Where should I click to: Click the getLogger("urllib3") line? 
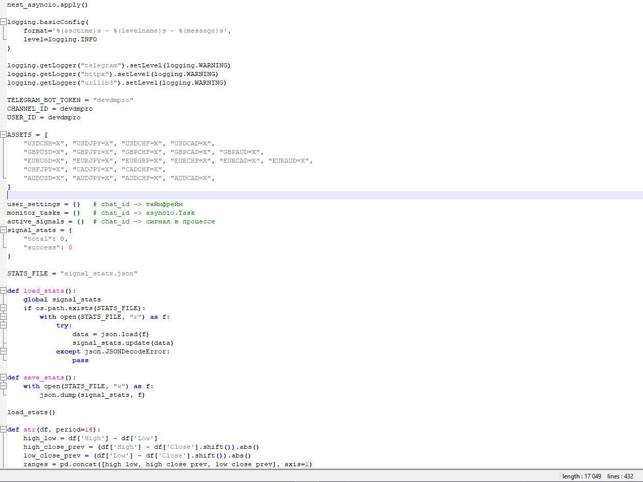coord(117,83)
